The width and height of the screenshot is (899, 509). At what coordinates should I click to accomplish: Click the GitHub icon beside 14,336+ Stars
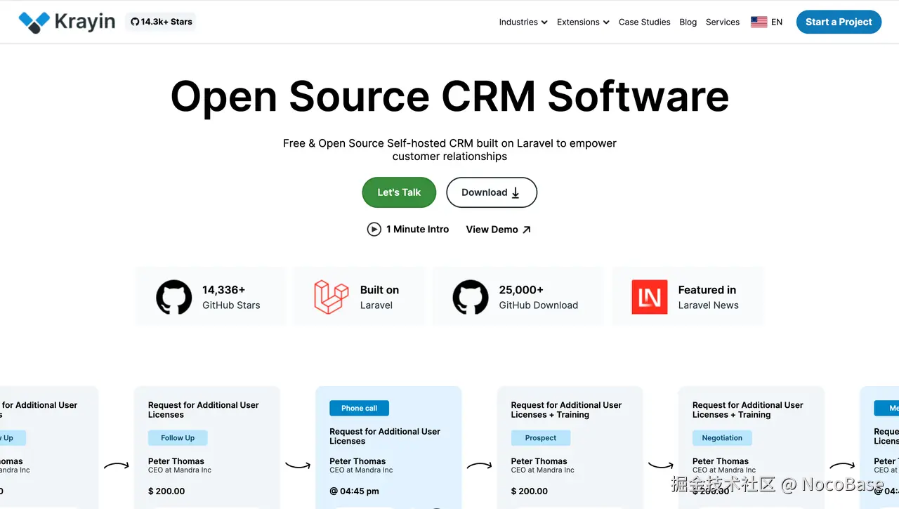click(173, 297)
